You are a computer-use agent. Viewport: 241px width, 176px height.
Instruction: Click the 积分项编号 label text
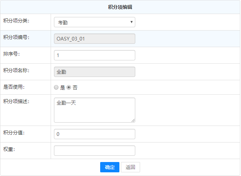click(x=16, y=37)
